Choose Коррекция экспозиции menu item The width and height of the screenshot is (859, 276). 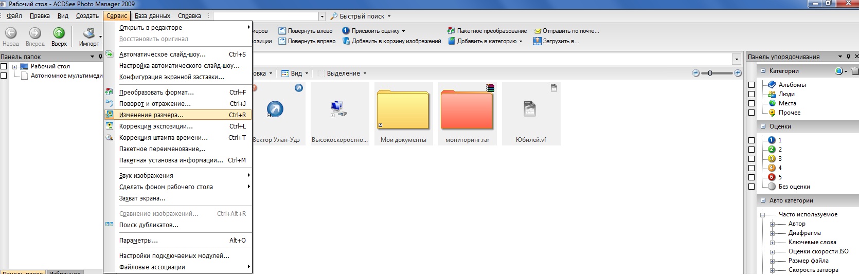[178, 126]
